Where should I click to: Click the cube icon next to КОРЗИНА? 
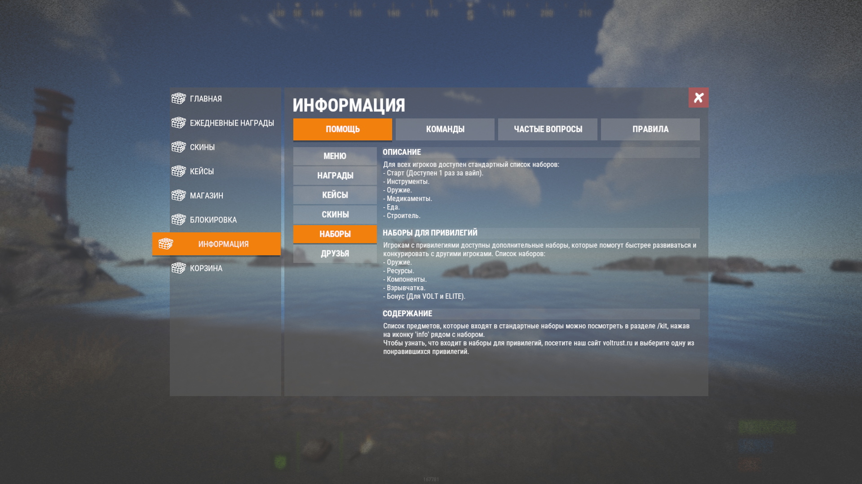click(x=178, y=268)
